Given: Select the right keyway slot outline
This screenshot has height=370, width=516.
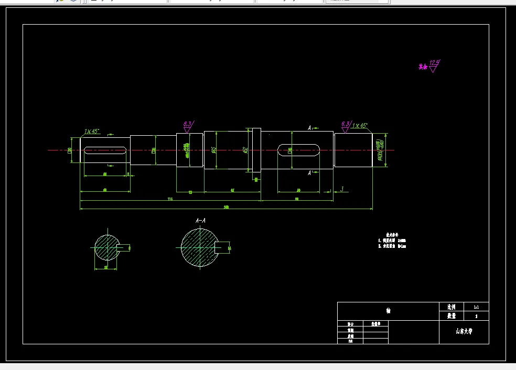Looking at the screenshot, I should pos(298,150).
